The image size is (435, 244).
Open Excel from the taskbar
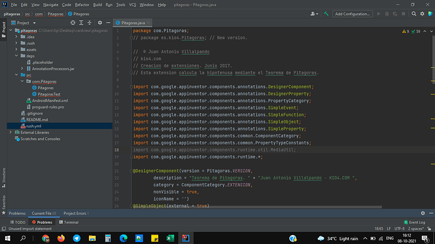pos(170,238)
